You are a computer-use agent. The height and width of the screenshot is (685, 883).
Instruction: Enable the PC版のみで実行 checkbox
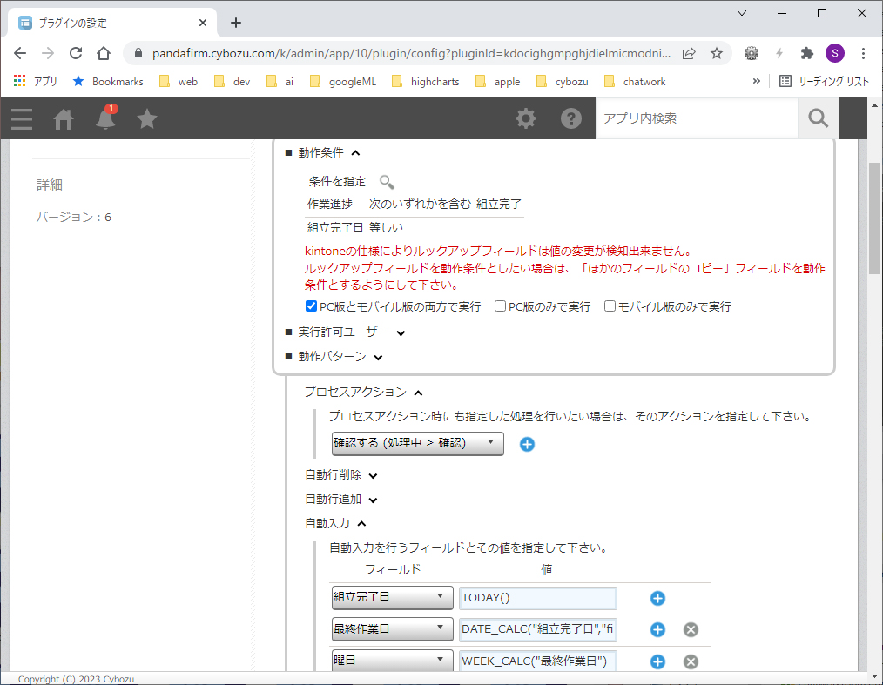[x=500, y=306]
